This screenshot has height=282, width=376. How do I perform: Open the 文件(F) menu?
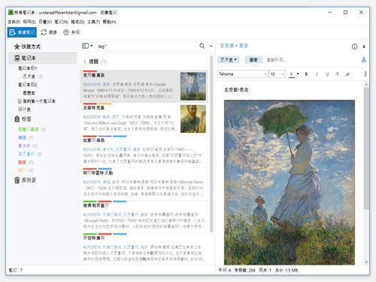coord(14,22)
